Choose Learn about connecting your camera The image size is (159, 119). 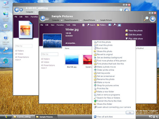[x=112, y=107]
